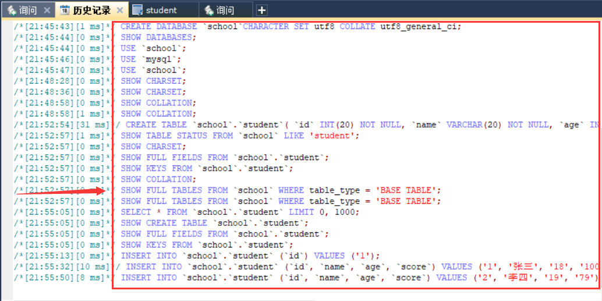
Task: Click the calendar icon on the 历史记录 tab
Action: point(65,10)
